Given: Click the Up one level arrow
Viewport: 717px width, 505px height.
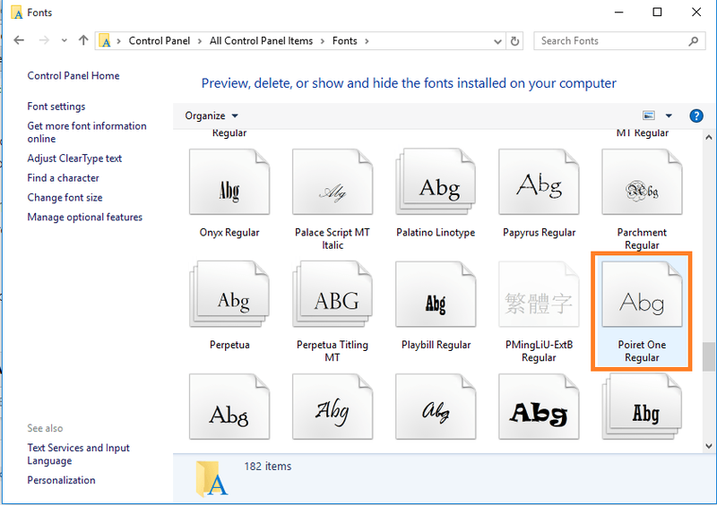Looking at the screenshot, I should 83,40.
